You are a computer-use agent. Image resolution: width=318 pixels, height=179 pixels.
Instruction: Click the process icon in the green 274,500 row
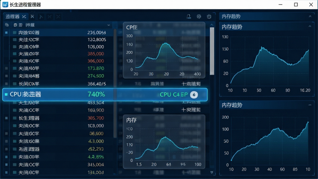pyautogui.click(x=15, y=76)
